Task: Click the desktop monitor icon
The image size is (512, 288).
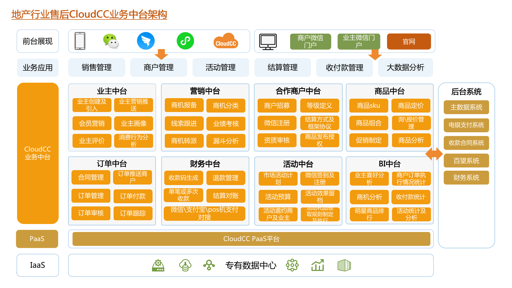Action: [x=268, y=42]
